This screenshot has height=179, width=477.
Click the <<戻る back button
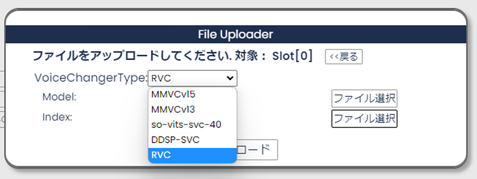click(343, 57)
